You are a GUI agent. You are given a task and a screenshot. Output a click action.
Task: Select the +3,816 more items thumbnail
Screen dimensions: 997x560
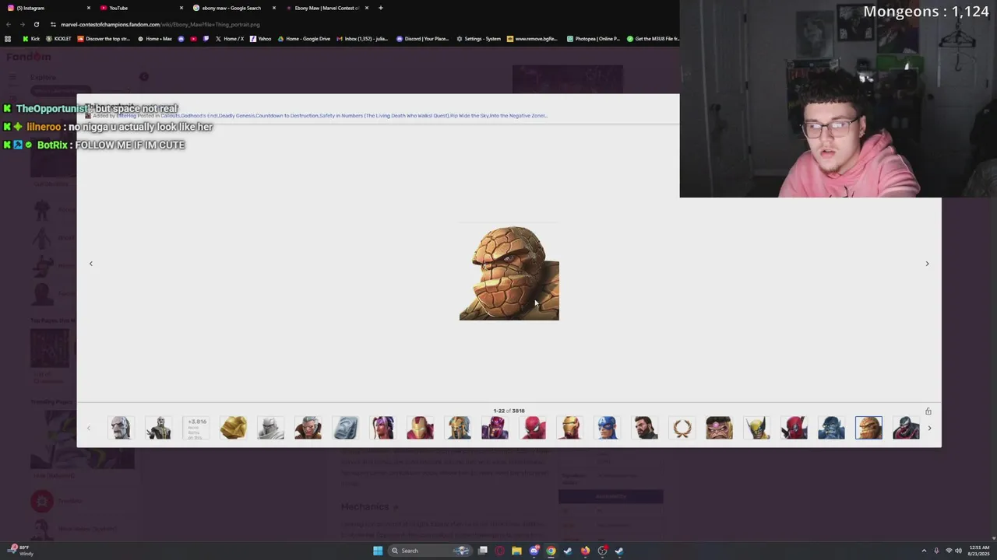pos(196,428)
